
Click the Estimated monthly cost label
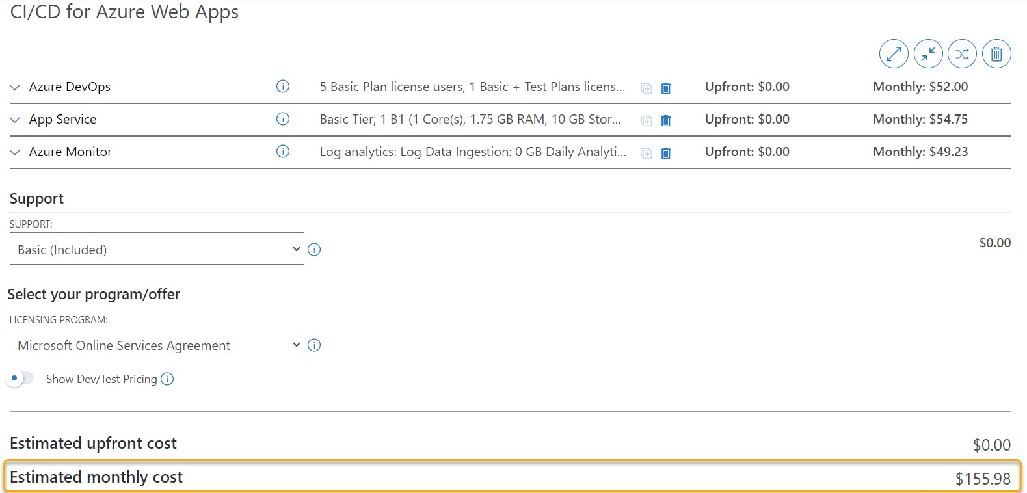(96, 477)
